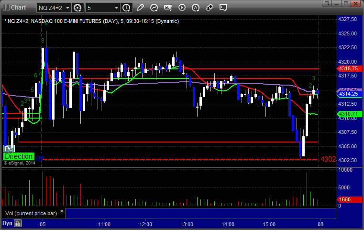Expand the NQ Z4=2 symbol dropdown
This screenshot has height=230, width=364.
point(67,8)
